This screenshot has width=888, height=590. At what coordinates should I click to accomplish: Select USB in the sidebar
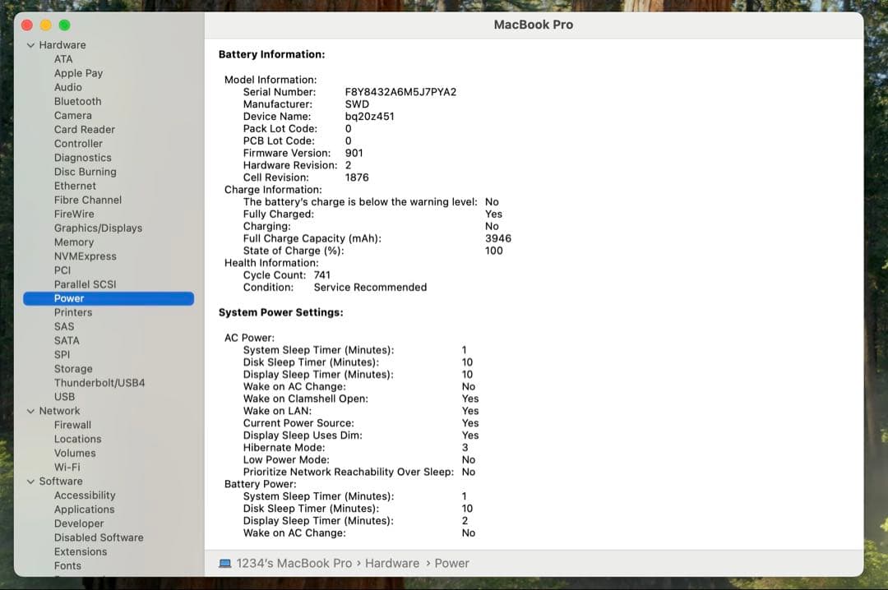point(63,396)
